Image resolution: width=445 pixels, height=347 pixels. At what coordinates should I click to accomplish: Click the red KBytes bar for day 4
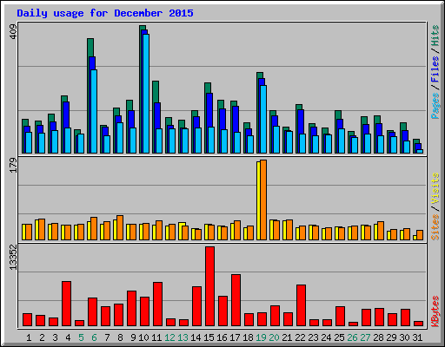tap(66, 304)
